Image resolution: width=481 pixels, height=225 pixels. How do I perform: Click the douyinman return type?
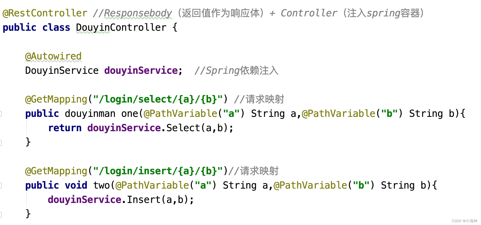tap(90, 114)
